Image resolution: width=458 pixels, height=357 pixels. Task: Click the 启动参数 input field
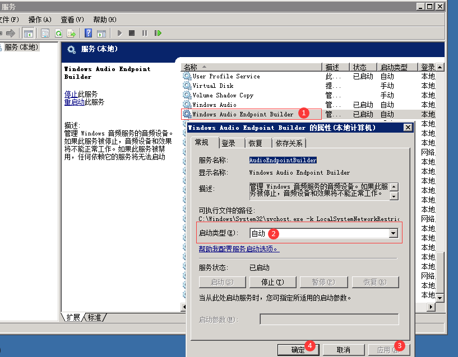[329, 320]
